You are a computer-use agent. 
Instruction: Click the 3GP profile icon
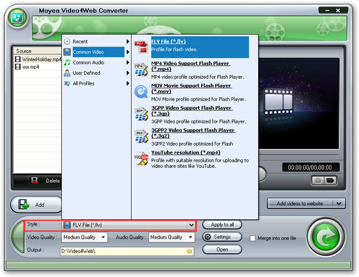(x=141, y=114)
